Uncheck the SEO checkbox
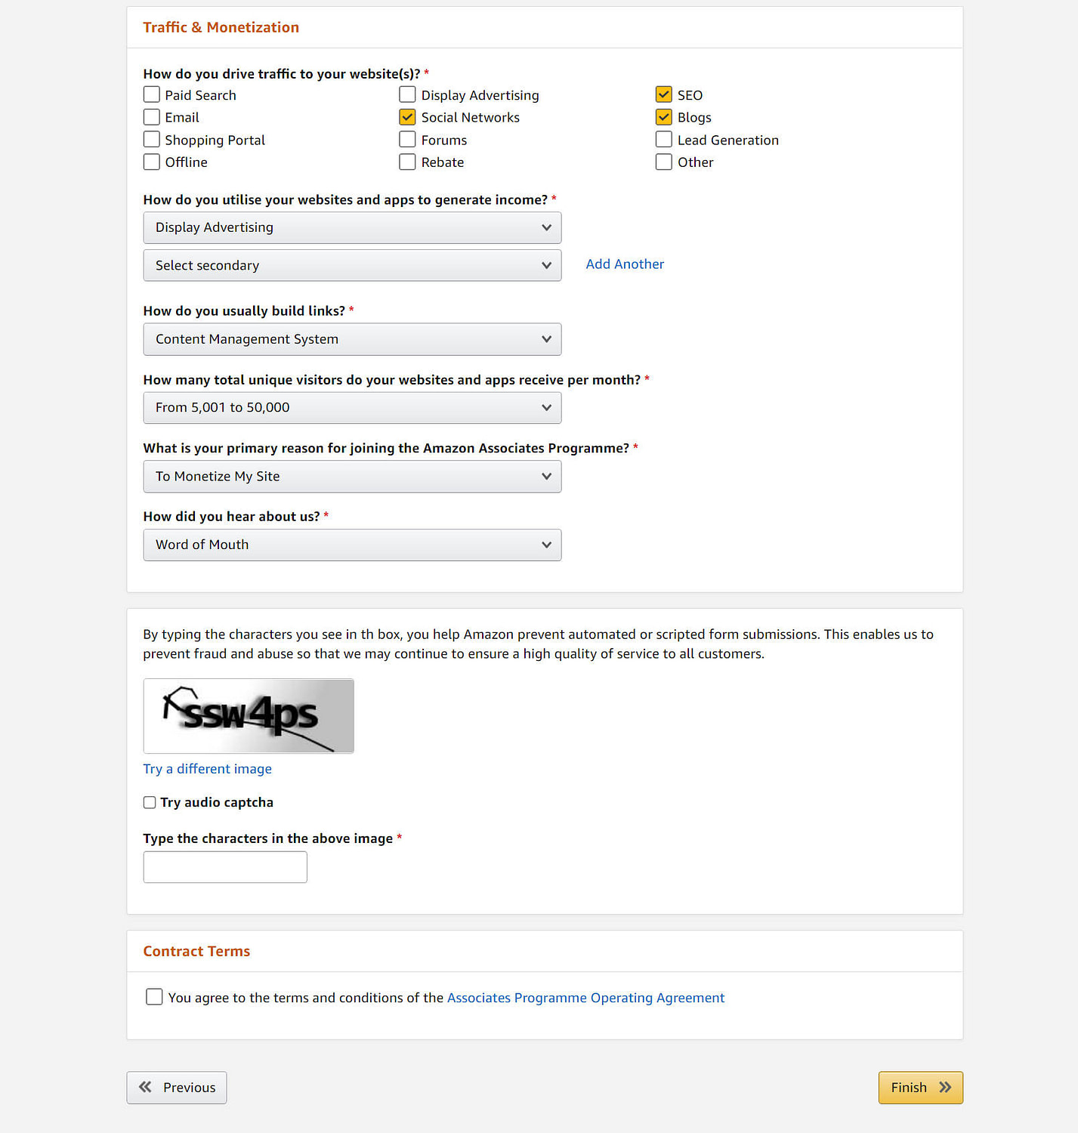The height and width of the screenshot is (1133, 1078). tap(663, 94)
